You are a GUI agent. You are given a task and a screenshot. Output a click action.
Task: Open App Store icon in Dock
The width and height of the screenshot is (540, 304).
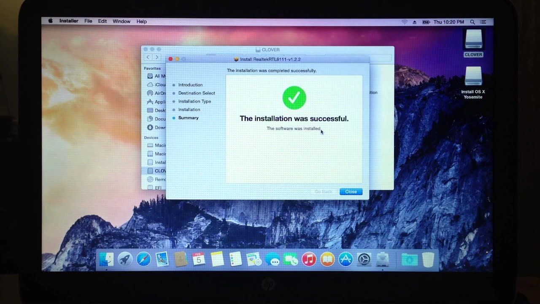click(346, 259)
